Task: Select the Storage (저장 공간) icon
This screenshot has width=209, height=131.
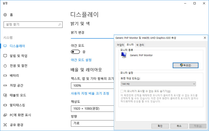Action: [5, 85]
